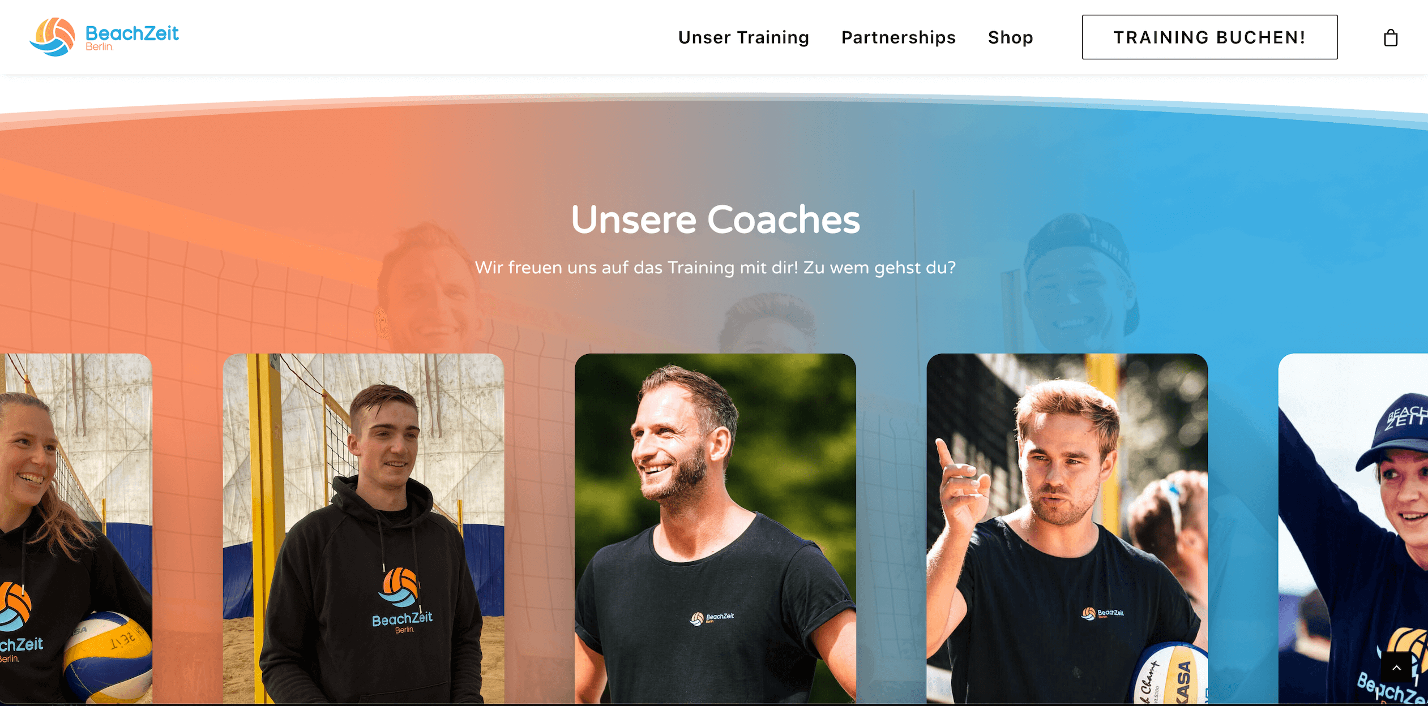1428x706 pixels.
Task: Click the BeachZeit logo on the hoodie
Action: tap(402, 601)
